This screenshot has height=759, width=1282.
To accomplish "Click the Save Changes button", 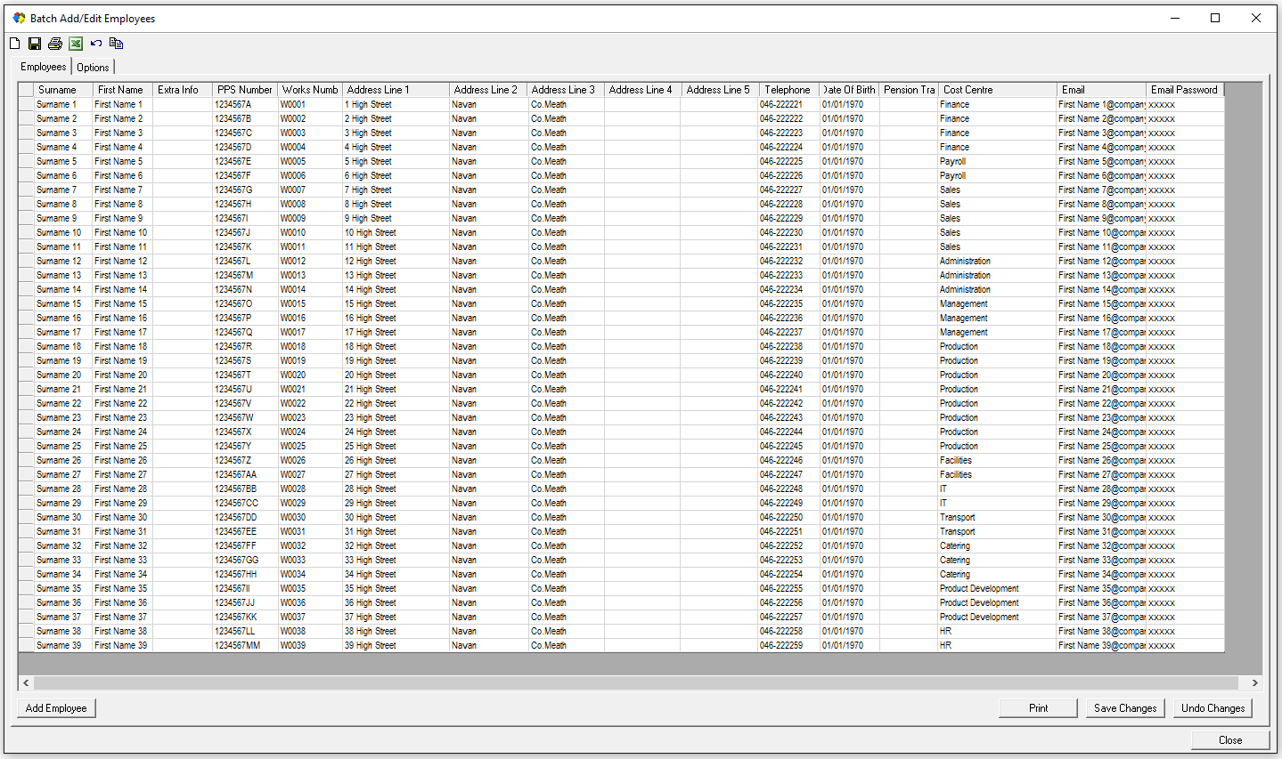I will coord(1125,708).
